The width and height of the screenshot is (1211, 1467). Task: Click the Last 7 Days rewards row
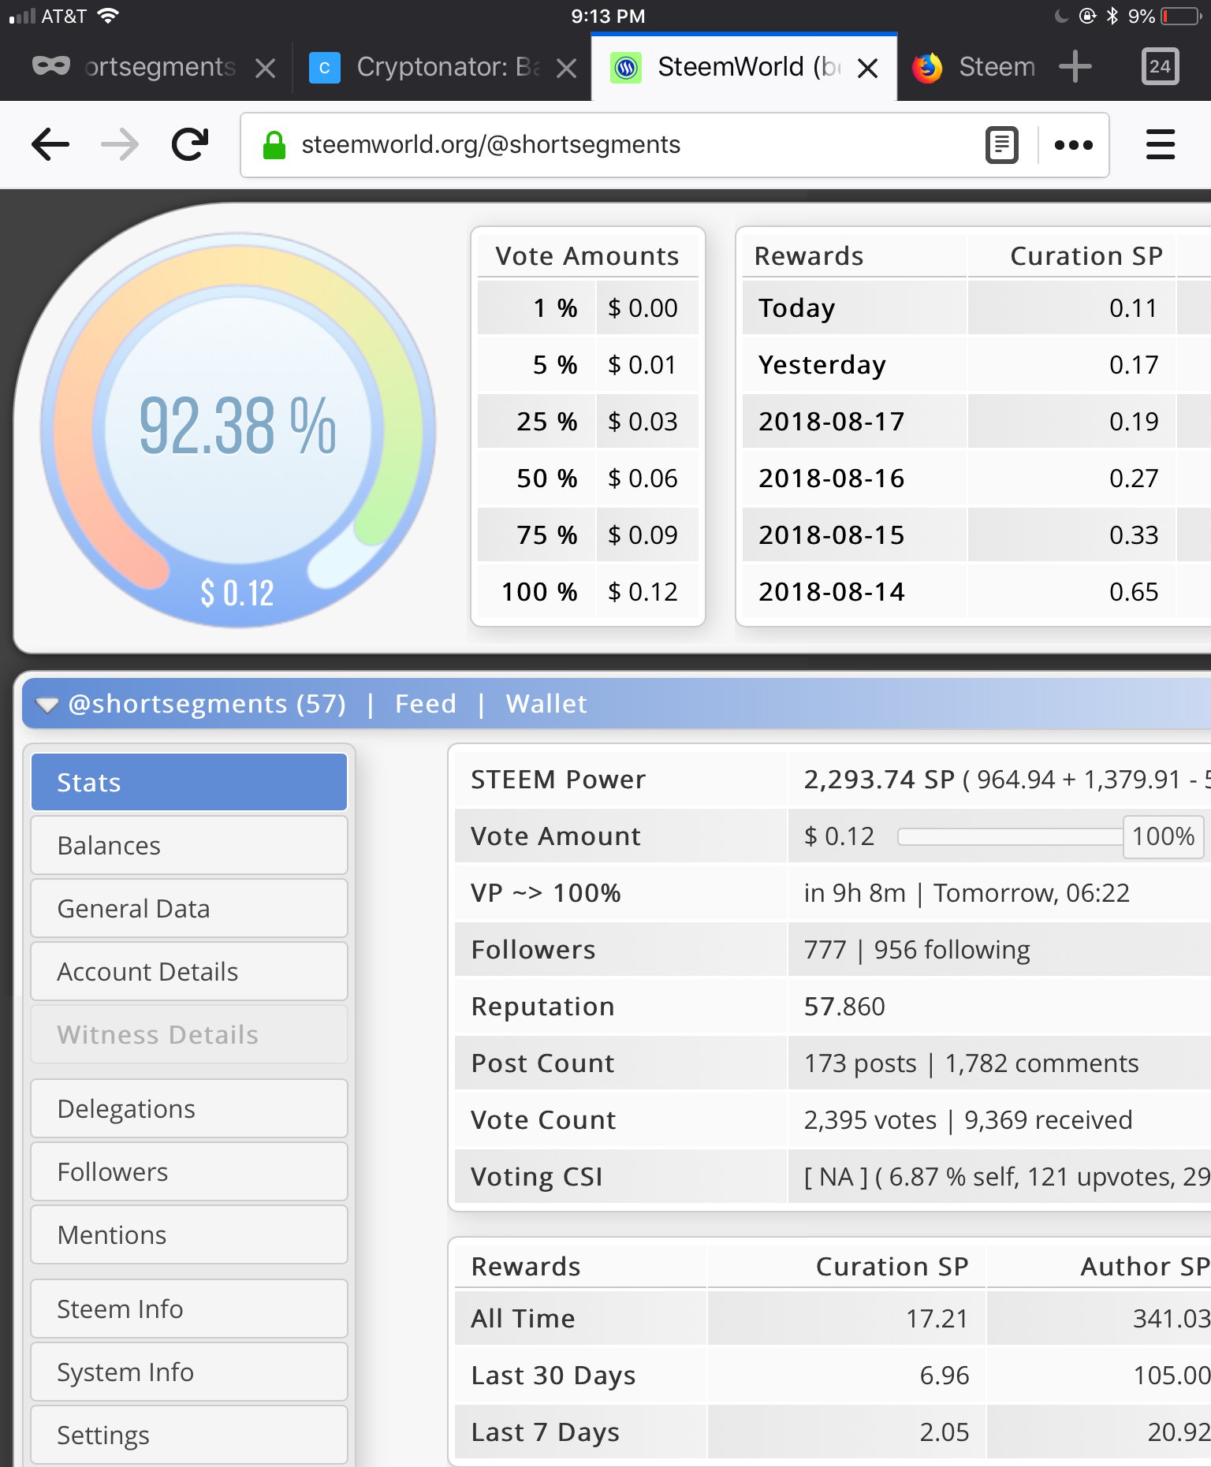click(x=833, y=1432)
